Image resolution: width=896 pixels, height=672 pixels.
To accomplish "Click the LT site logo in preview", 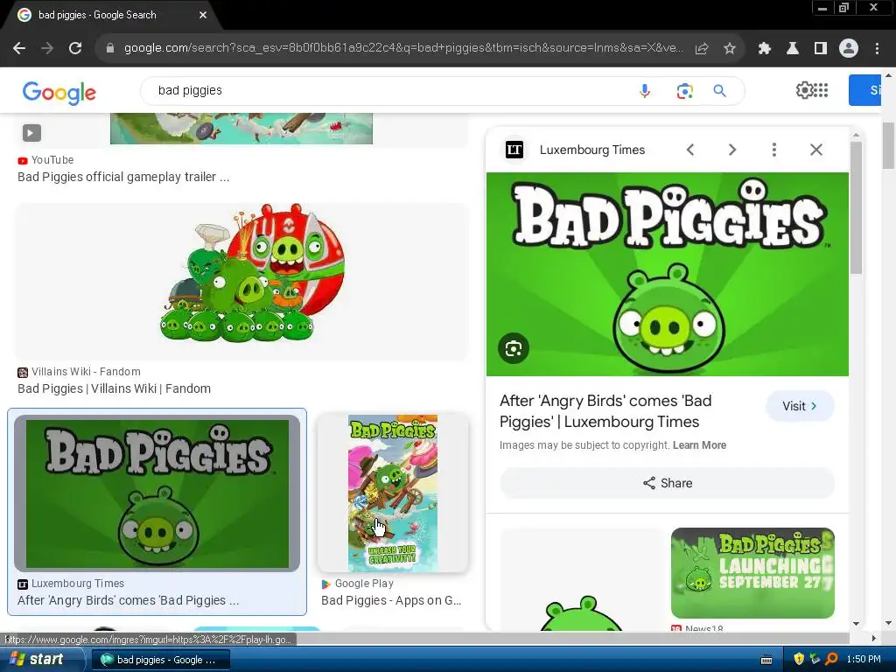I will tap(514, 150).
